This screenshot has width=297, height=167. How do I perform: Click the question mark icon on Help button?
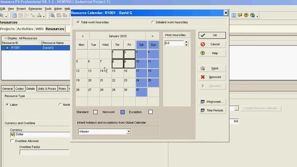pyautogui.click(x=203, y=53)
